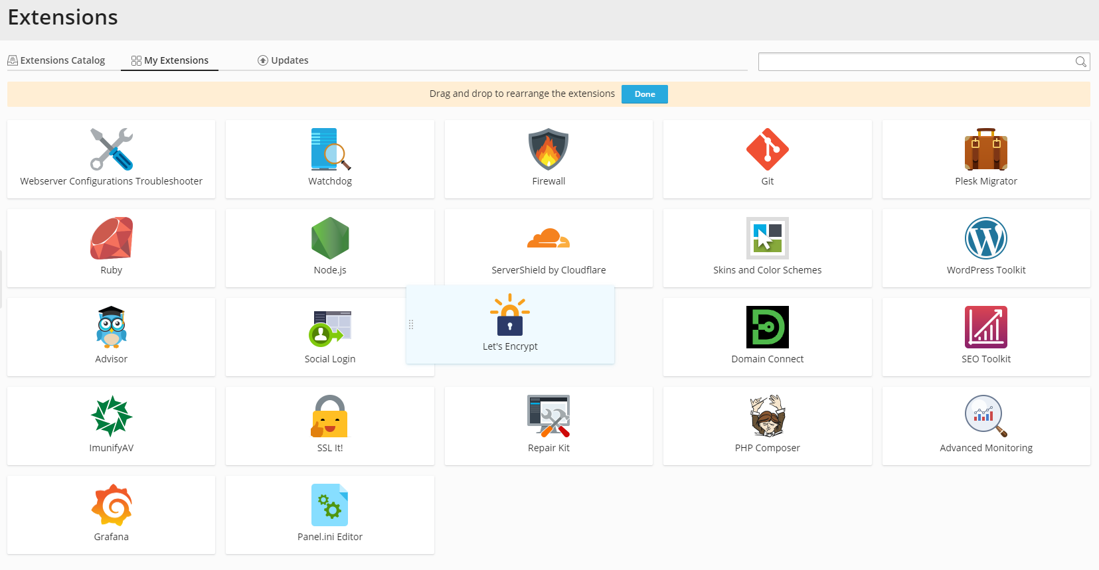The height and width of the screenshot is (570, 1099).
Task: Click the Grafana extension icon
Action: pos(112,505)
